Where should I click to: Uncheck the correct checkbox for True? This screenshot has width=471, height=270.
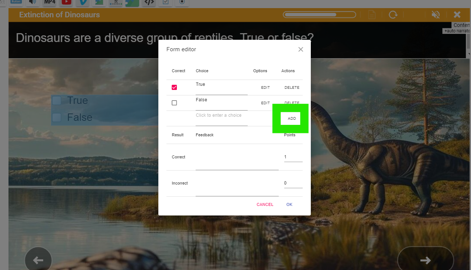click(174, 87)
